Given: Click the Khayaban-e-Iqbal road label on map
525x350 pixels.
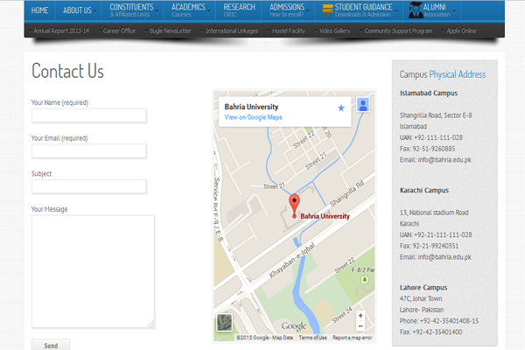Looking at the screenshot, I should (x=292, y=260).
